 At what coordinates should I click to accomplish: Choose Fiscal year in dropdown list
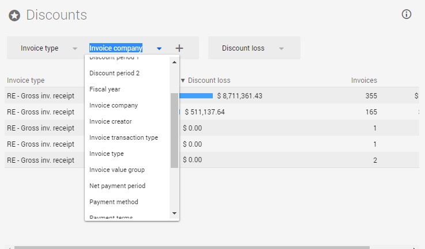(104, 89)
